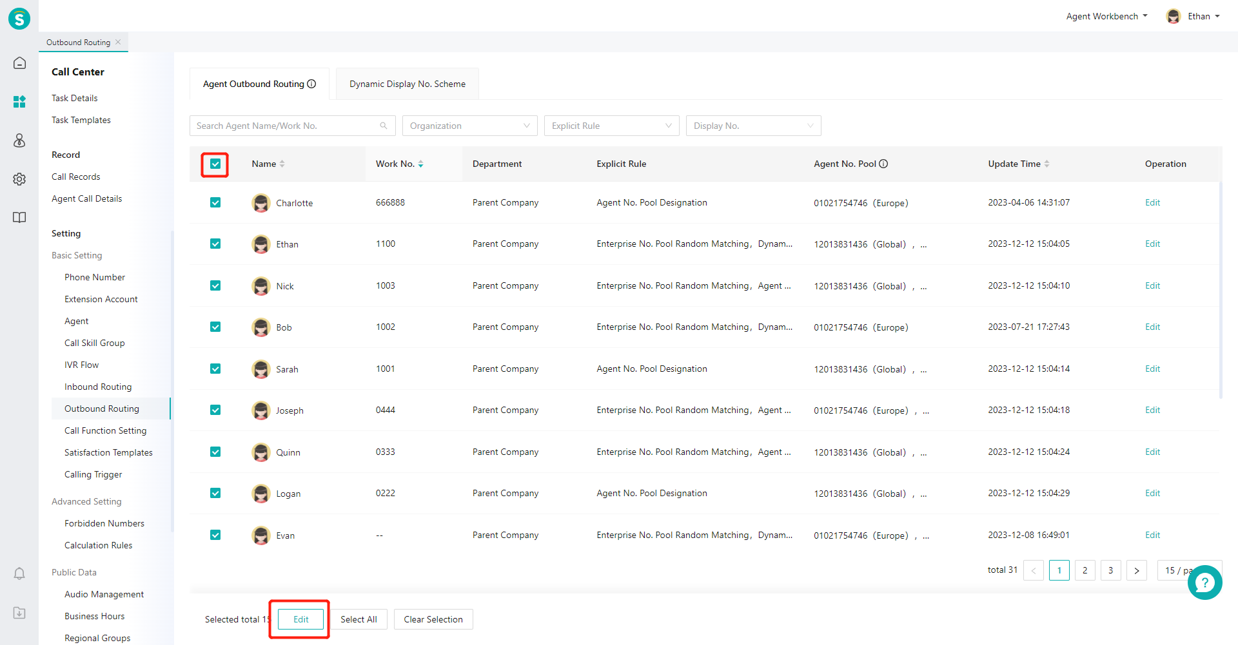Viewport: 1238px width, 645px height.
Task: Go to page 2
Action: [x=1085, y=570]
